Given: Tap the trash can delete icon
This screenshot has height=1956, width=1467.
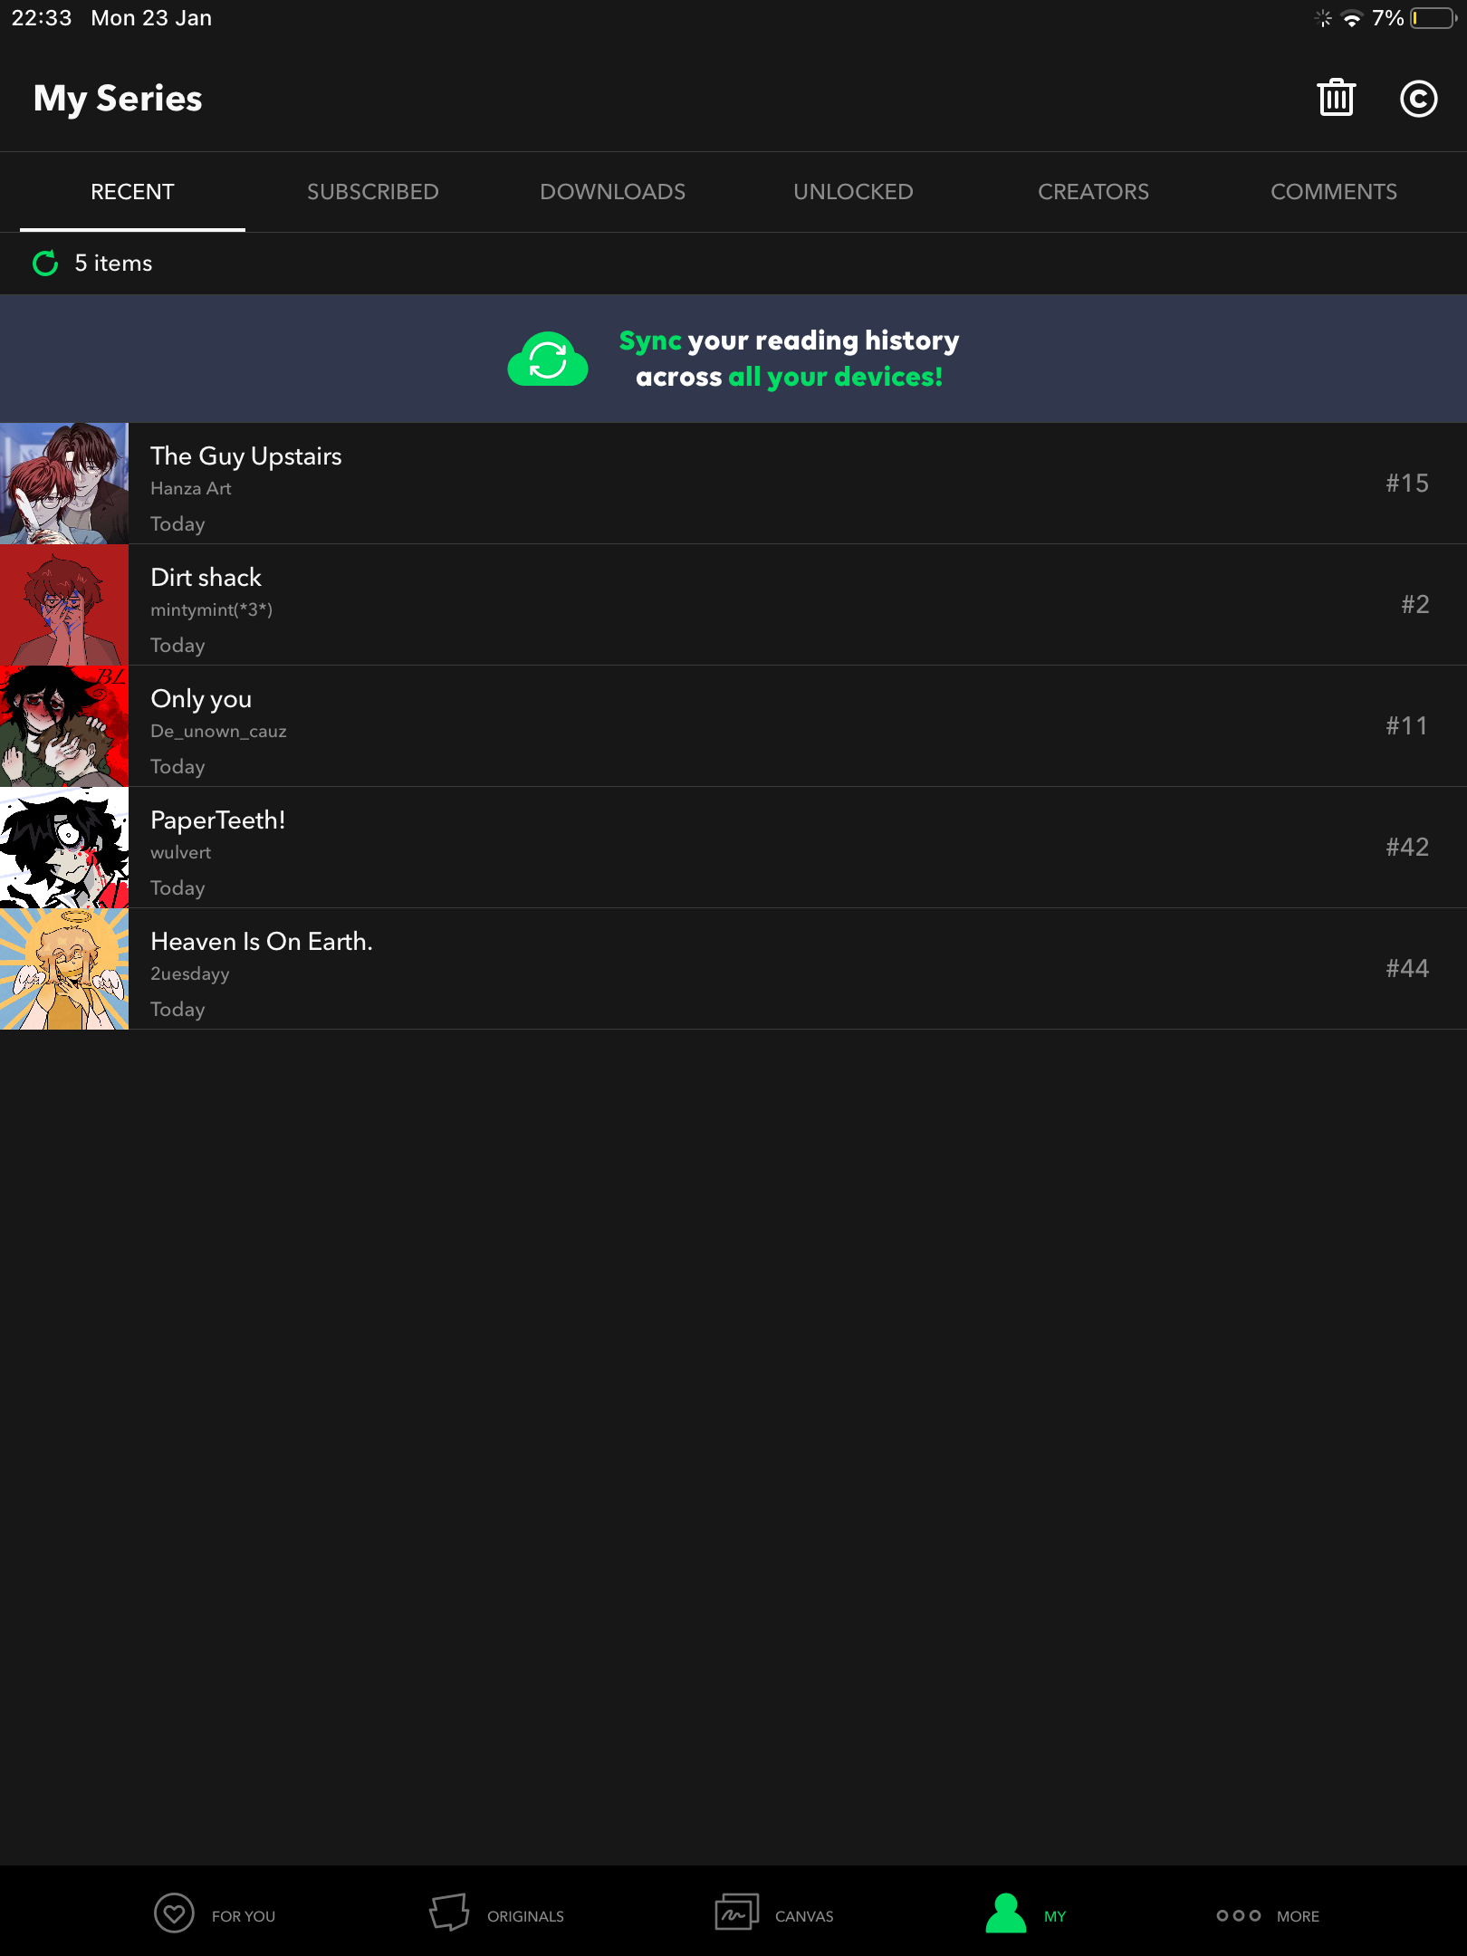Looking at the screenshot, I should pyautogui.click(x=1336, y=98).
